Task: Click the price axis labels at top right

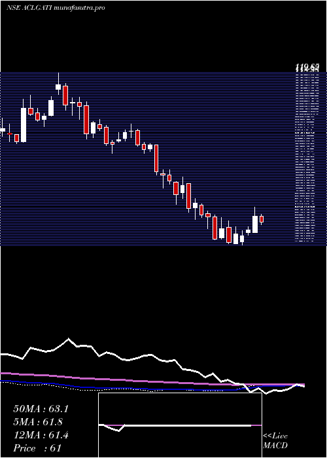Action: 307,68
